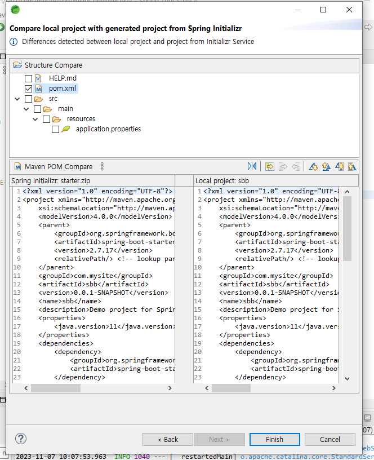The width and height of the screenshot is (374, 460).
Task: Select pom.xml in the structure tree
Action: point(63,89)
